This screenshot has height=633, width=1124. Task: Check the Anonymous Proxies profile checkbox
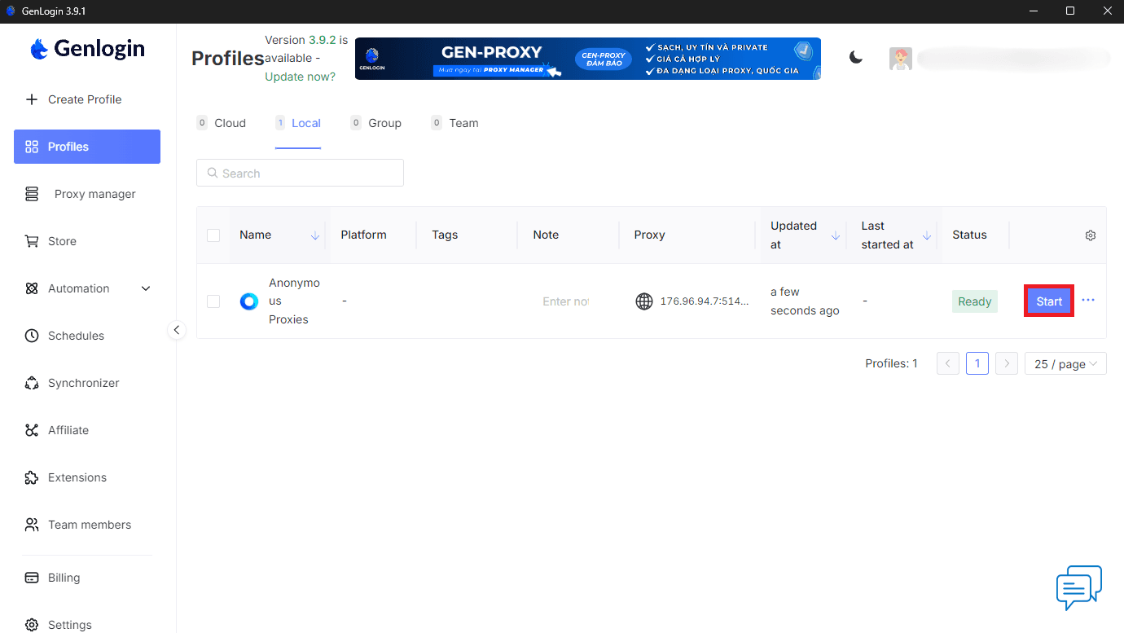[213, 301]
